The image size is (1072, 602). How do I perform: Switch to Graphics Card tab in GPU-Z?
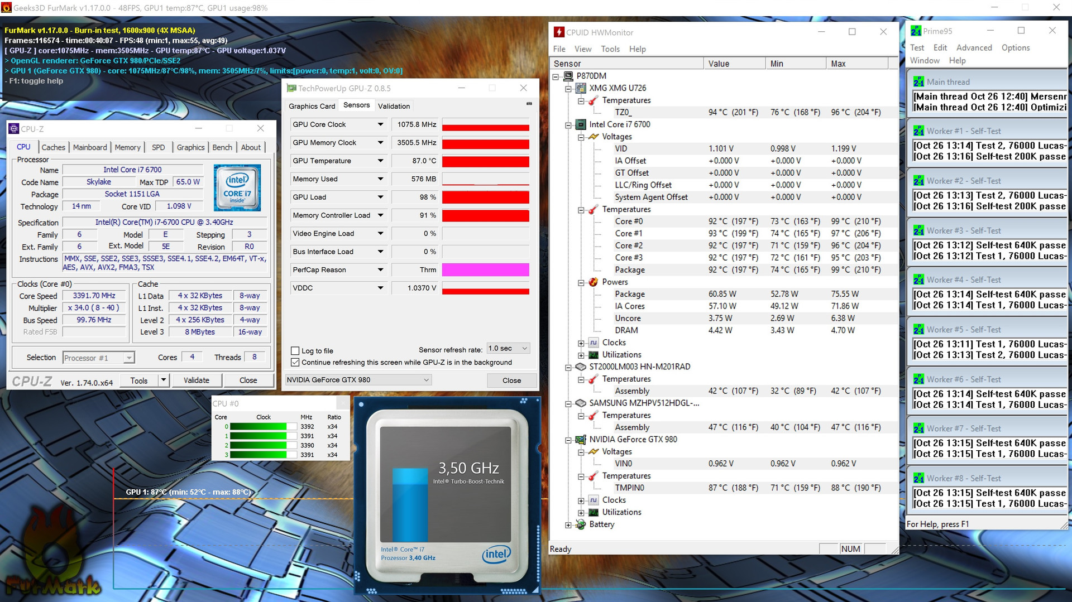[x=312, y=106]
